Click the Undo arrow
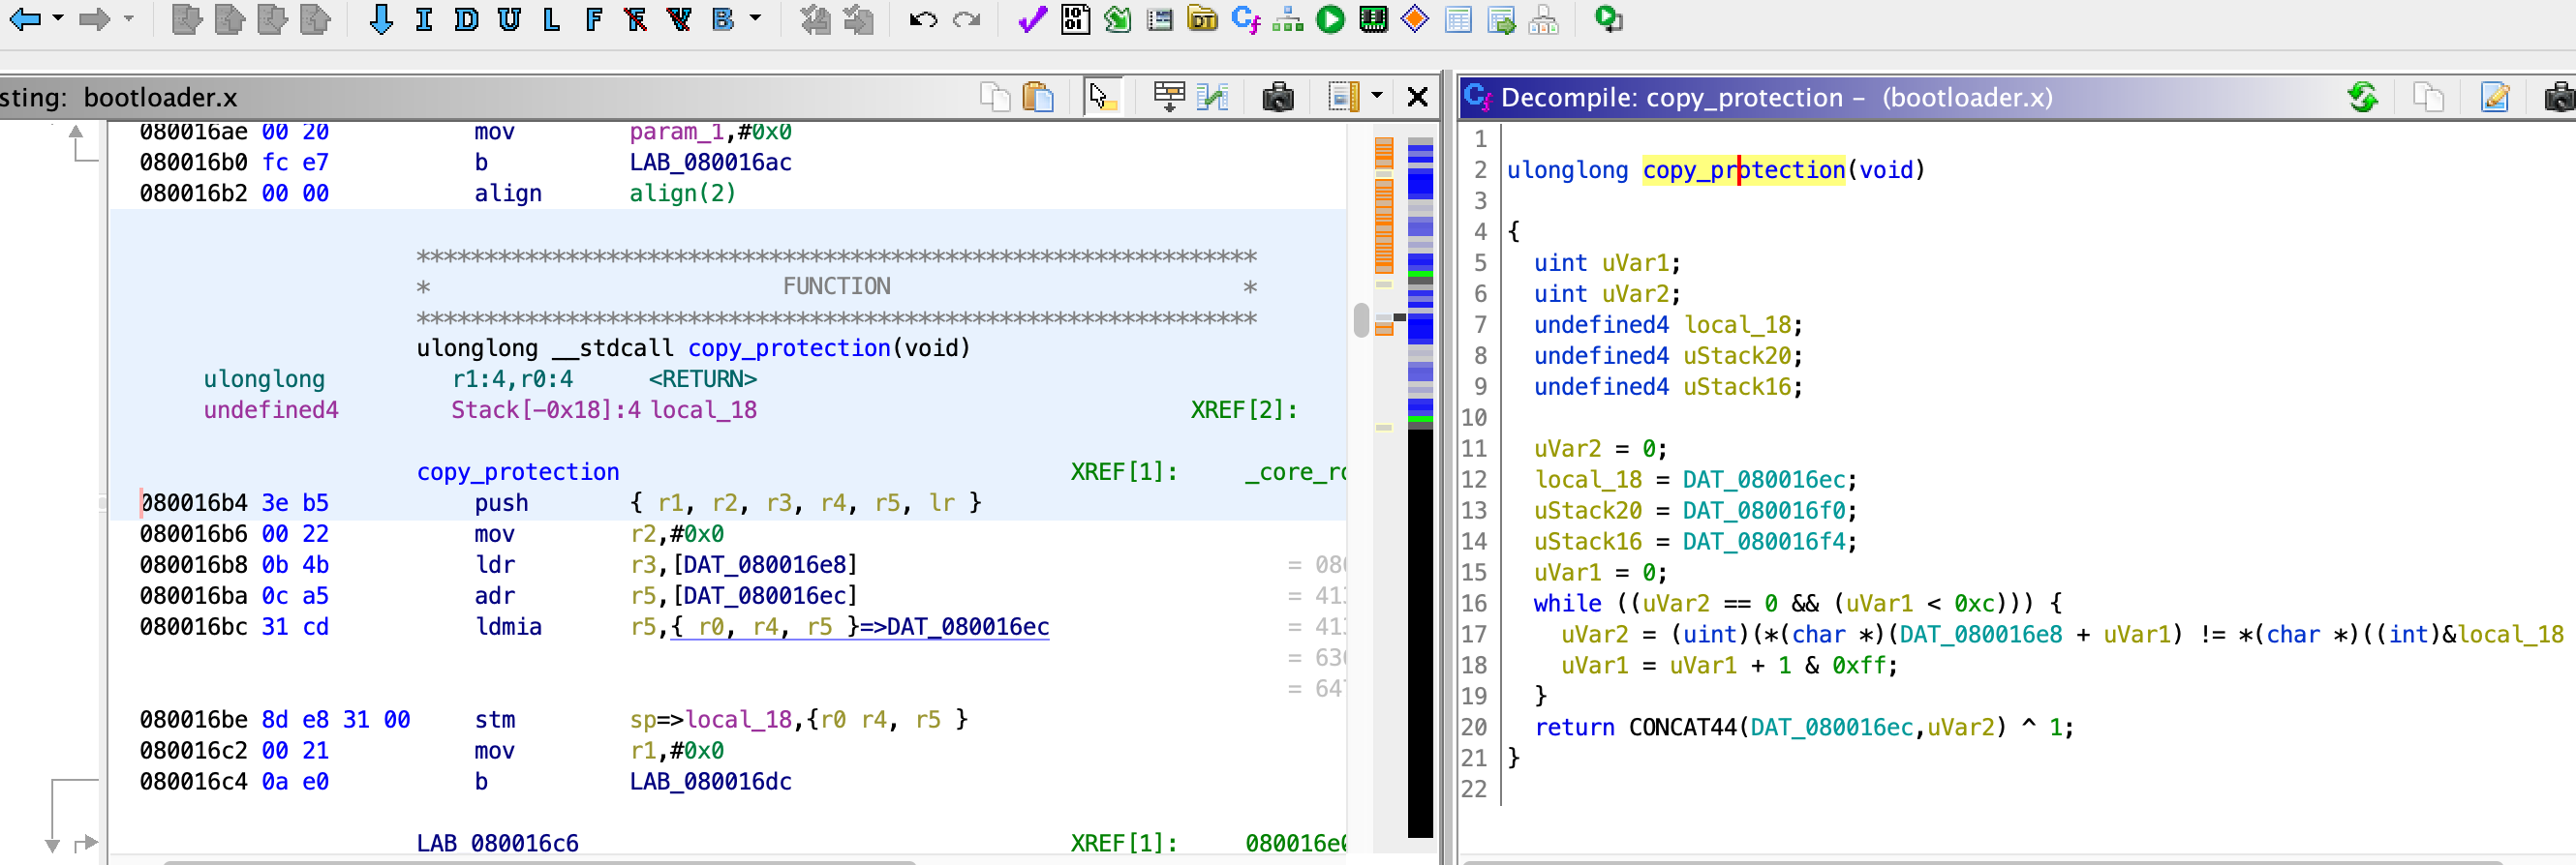The width and height of the screenshot is (2576, 865). click(x=923, y=19)
